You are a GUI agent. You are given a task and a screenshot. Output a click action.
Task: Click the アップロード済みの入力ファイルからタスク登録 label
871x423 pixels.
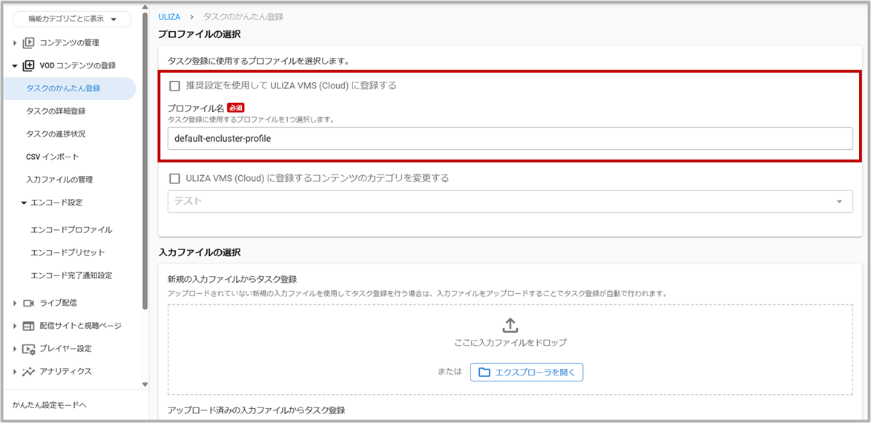(257, 410)
